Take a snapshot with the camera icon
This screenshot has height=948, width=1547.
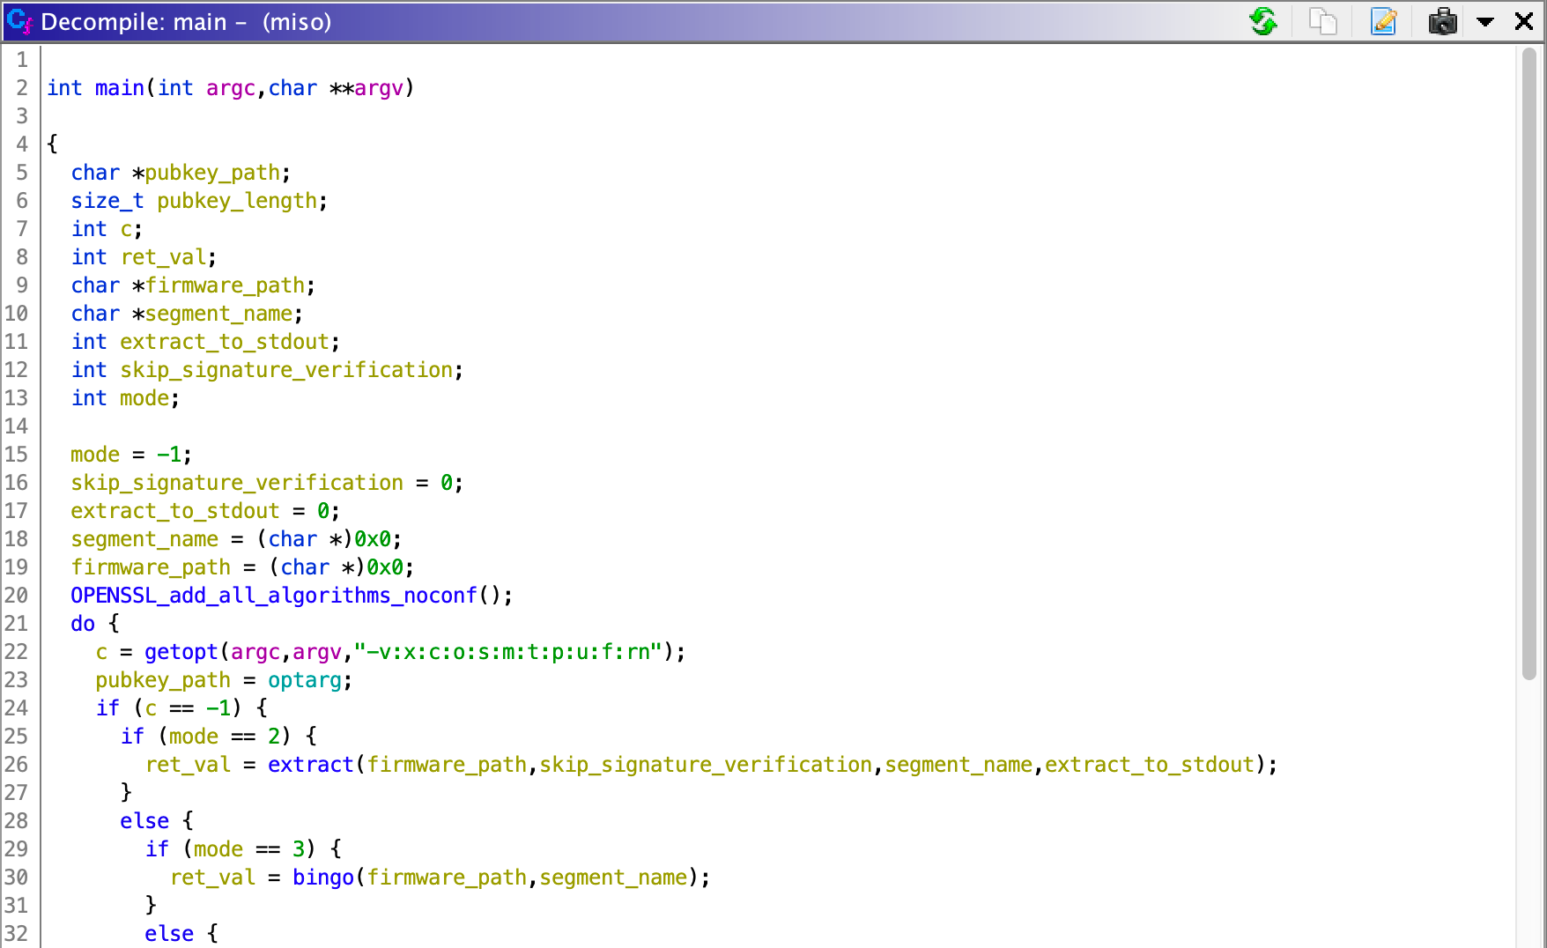coord(1442,21)
